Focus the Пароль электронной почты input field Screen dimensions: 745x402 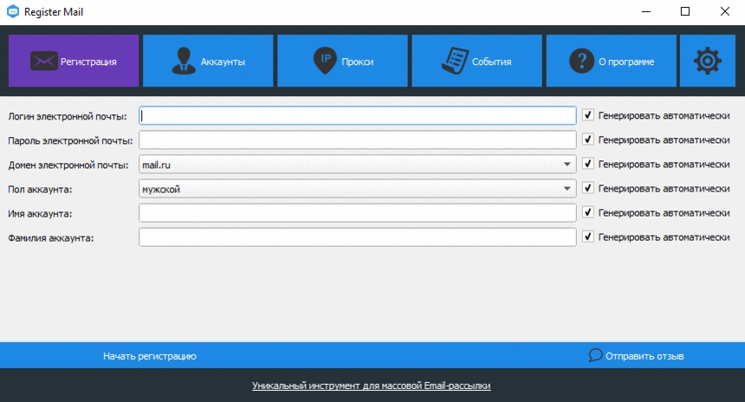357,140
